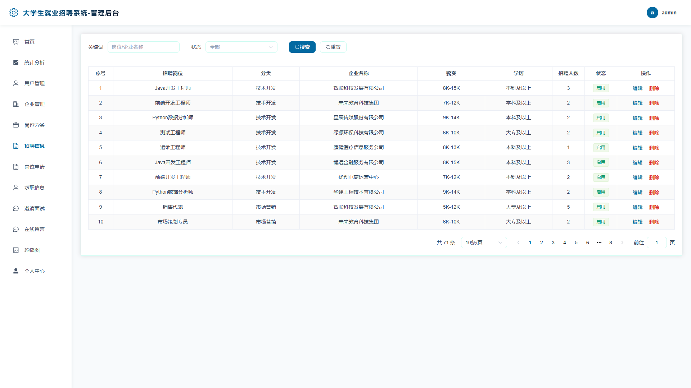This screenshot has height=388, width=691.
Task: Click the 启用 status tag for 销售代表
Action: tap(601, 207)
